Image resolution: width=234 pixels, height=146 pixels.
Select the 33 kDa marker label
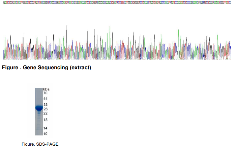tap(46, 105)
